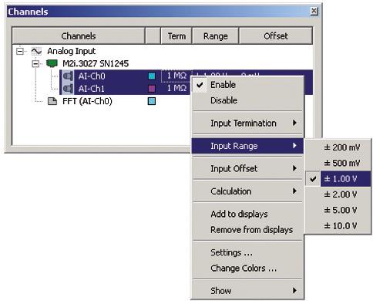Click the Analog Input waveform icon

click(x=36, y=51)
